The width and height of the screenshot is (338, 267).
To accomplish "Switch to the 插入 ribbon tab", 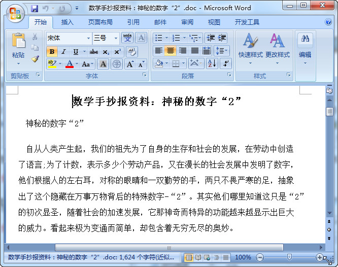I will coord(67,22).
